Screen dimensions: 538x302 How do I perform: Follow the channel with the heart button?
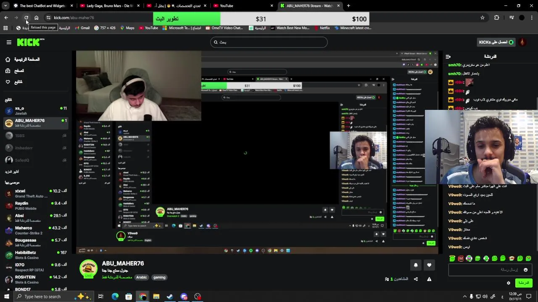tap(429, 265)
